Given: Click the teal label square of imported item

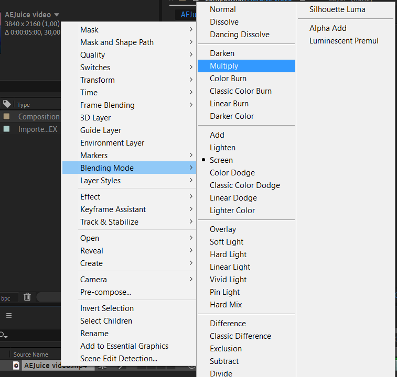Looking at the screenshot, I should [x=6, y=129].
